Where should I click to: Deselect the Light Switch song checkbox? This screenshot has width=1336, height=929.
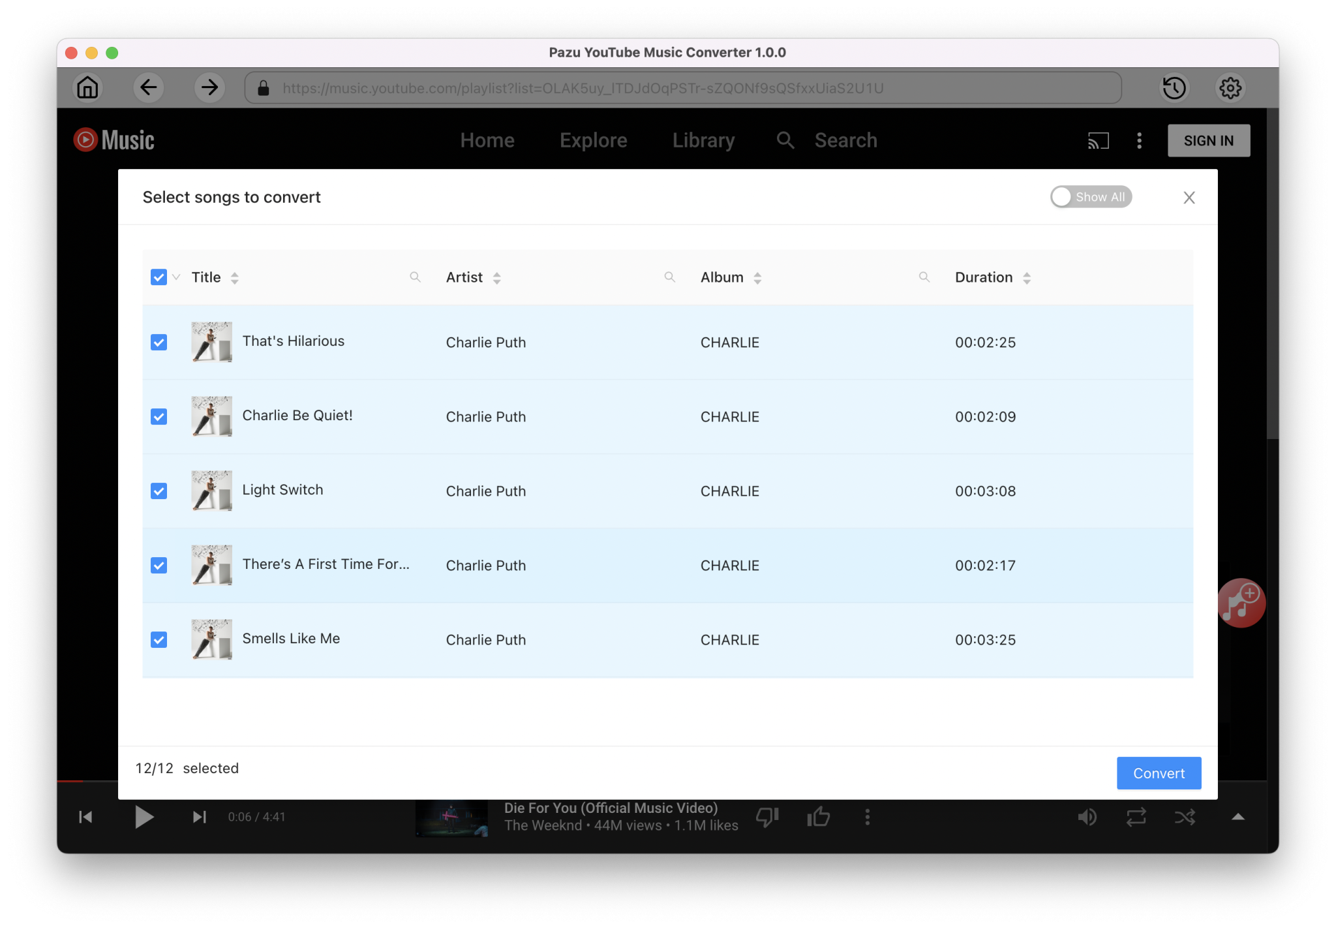pyautogui.click(x=159, y=491)
